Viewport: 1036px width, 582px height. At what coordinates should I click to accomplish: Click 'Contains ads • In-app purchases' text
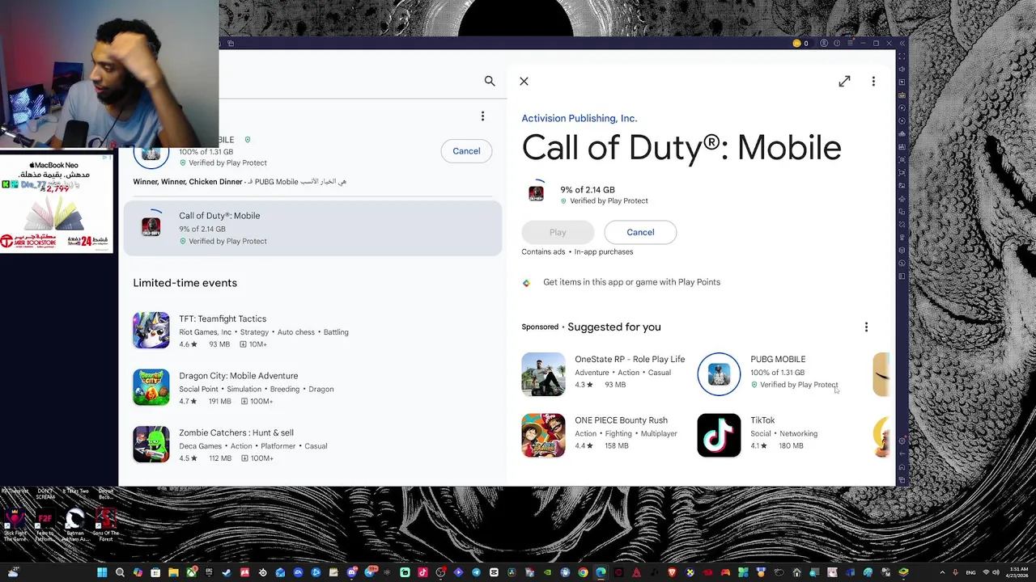coord(577,251)
